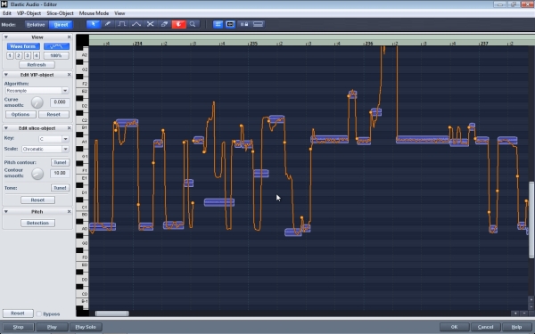Pick the eraser tool
535x334 pixels.
click(x=164, y=24)
